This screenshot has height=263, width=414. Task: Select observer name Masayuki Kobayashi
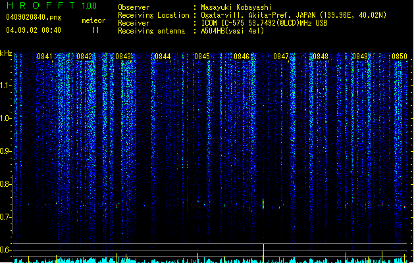(x=236, y=7)
